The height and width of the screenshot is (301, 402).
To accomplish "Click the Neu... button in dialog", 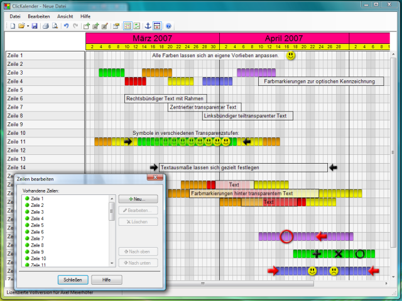I will [x=138, y=199].
